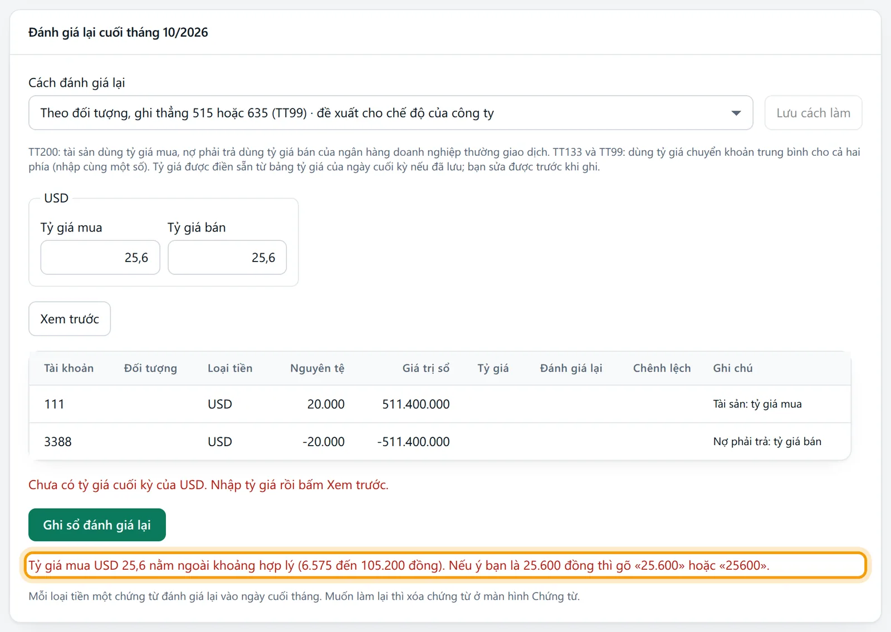Click the Ghi sổ đánh giá lại button
Screen dimensions: 891x632
(97, 525)
